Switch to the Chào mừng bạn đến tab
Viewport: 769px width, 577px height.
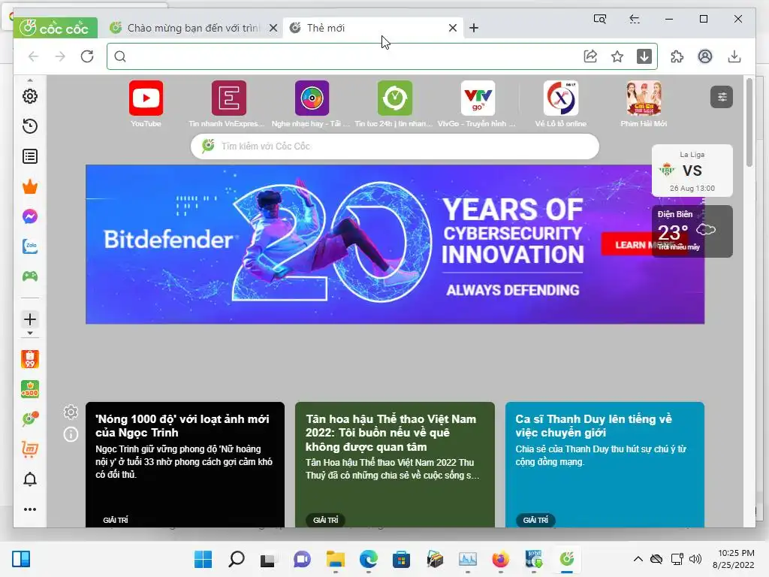(x=193, y=28)
